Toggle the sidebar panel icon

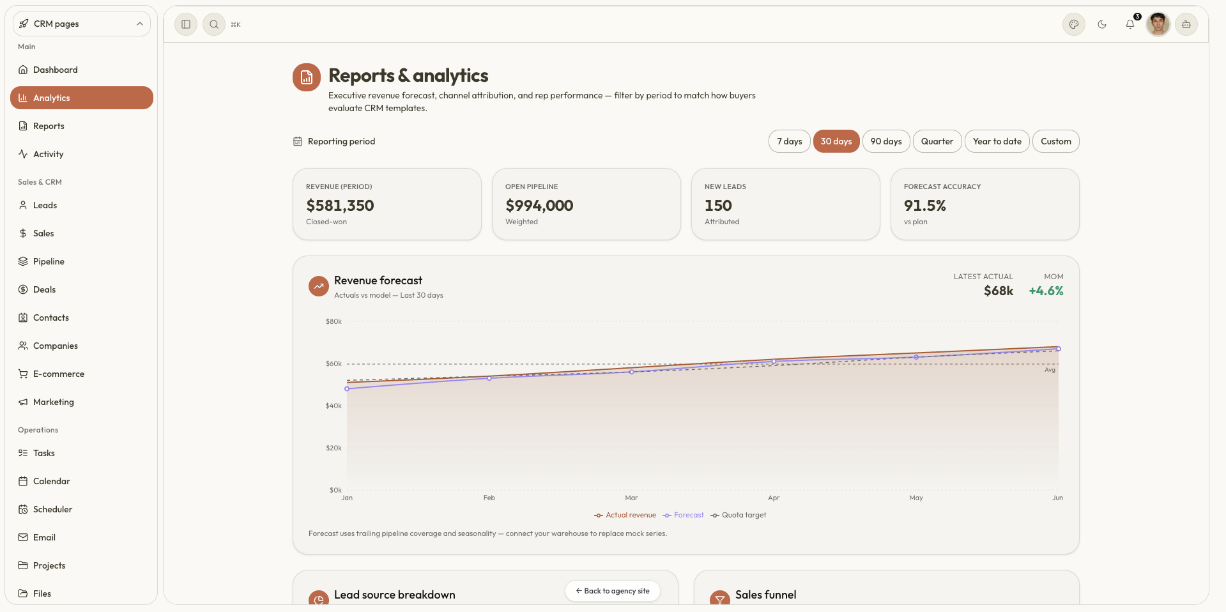[186, 24]
